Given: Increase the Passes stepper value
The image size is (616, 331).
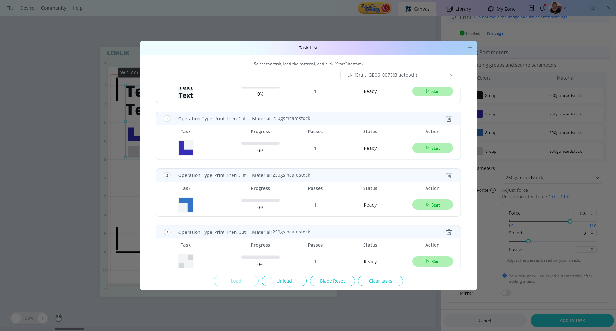Looking at the screenshot, I should pos(592,248).
